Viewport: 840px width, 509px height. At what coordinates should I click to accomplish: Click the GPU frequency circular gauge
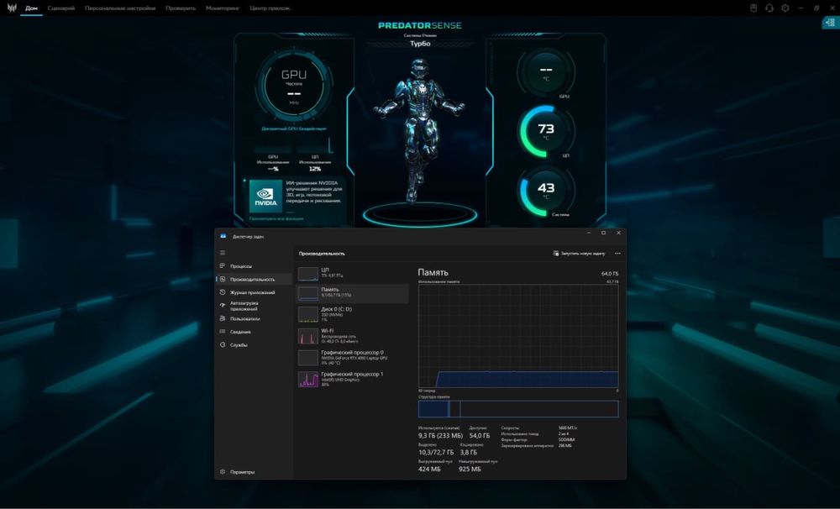click(x=293, y=86)
